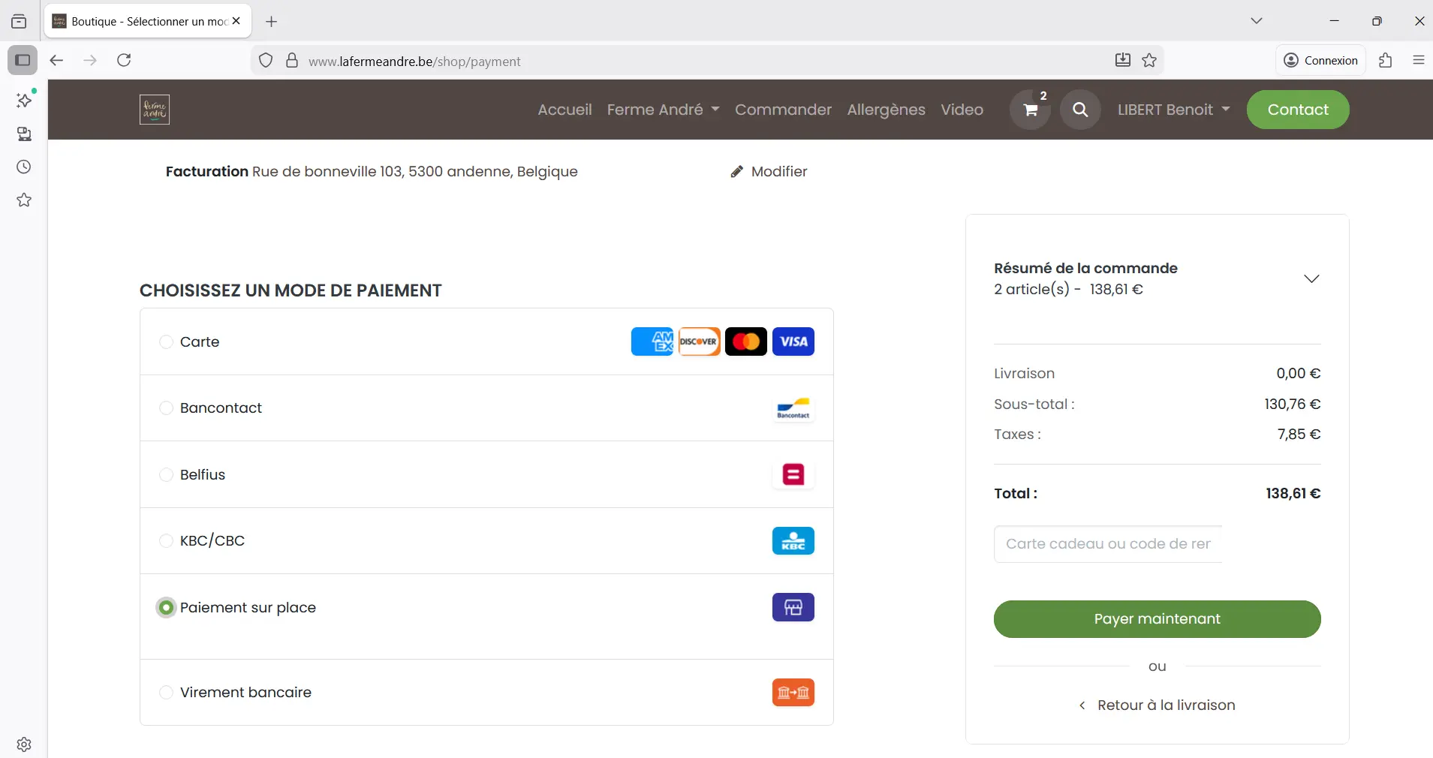Choose Virement bancaire radio button
This screenshot has height=758, width=1433.
[167, 693]
